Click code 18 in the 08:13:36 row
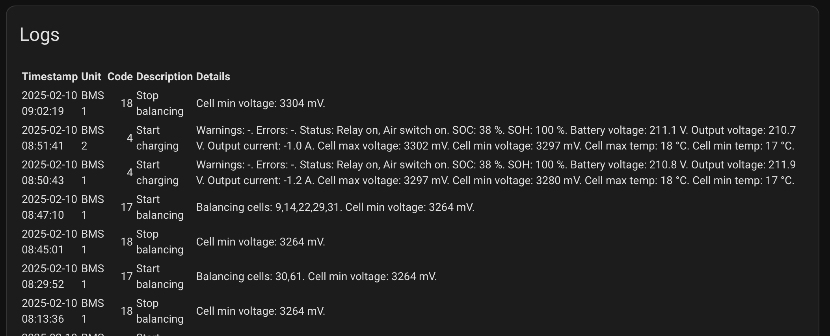Viewport: 830px width, 336px height. pyautogui.click(x=127, y=311)
